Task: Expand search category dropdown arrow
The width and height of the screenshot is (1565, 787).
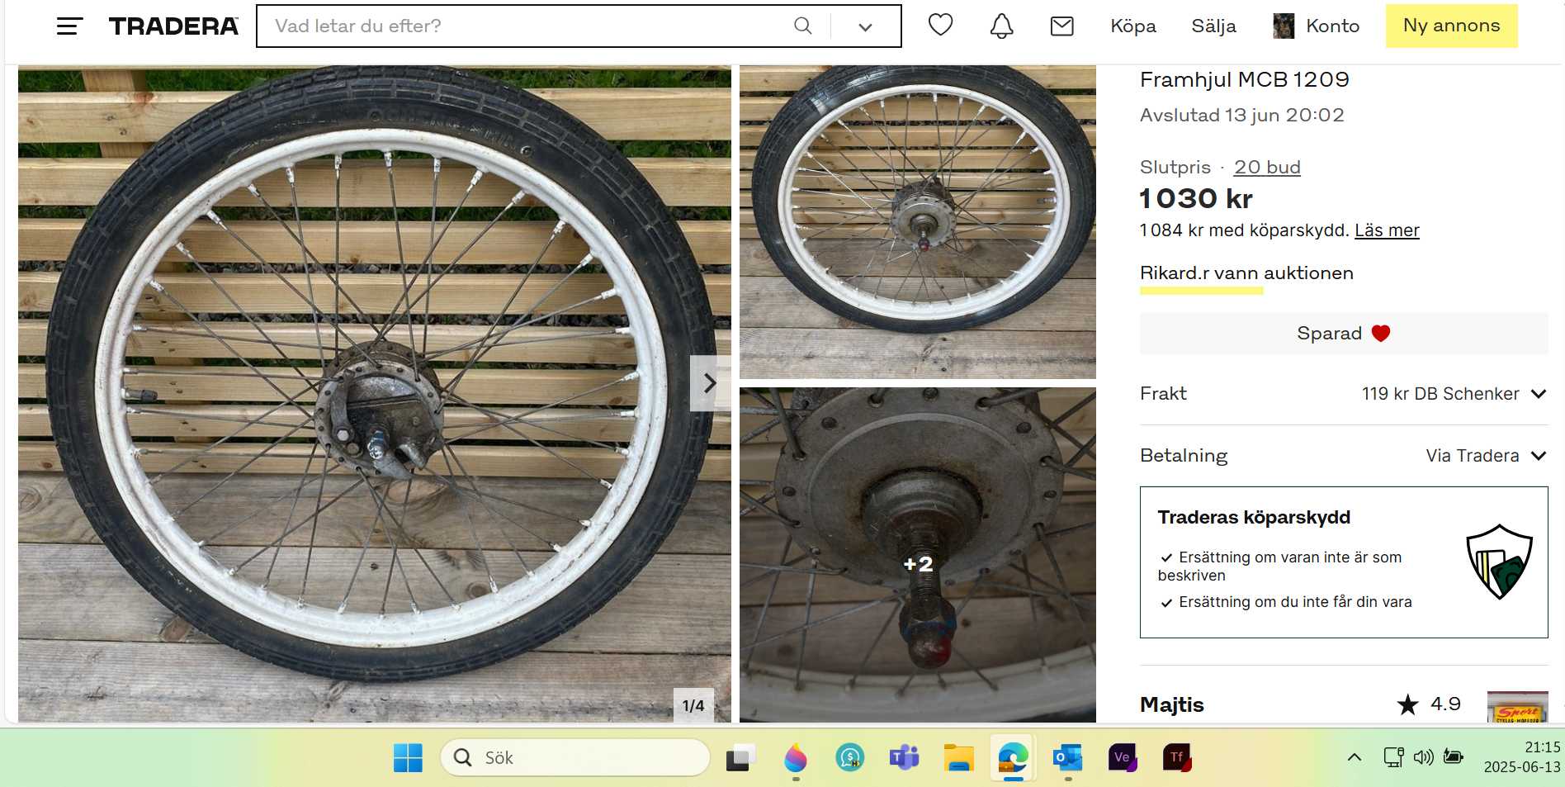Action: pos(865,27)
